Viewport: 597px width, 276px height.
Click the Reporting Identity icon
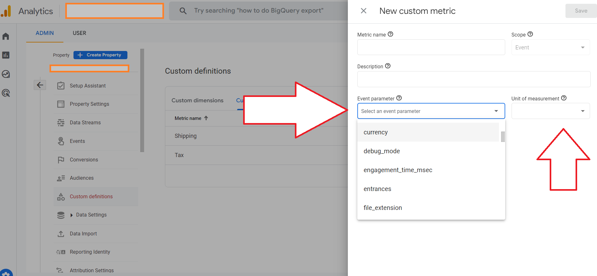tap(61, 252)
